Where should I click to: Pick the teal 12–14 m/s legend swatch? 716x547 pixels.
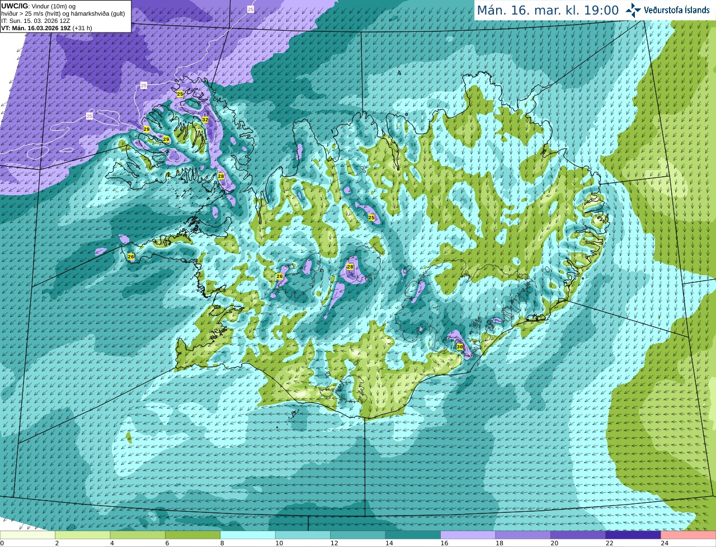tap(358, 535)
